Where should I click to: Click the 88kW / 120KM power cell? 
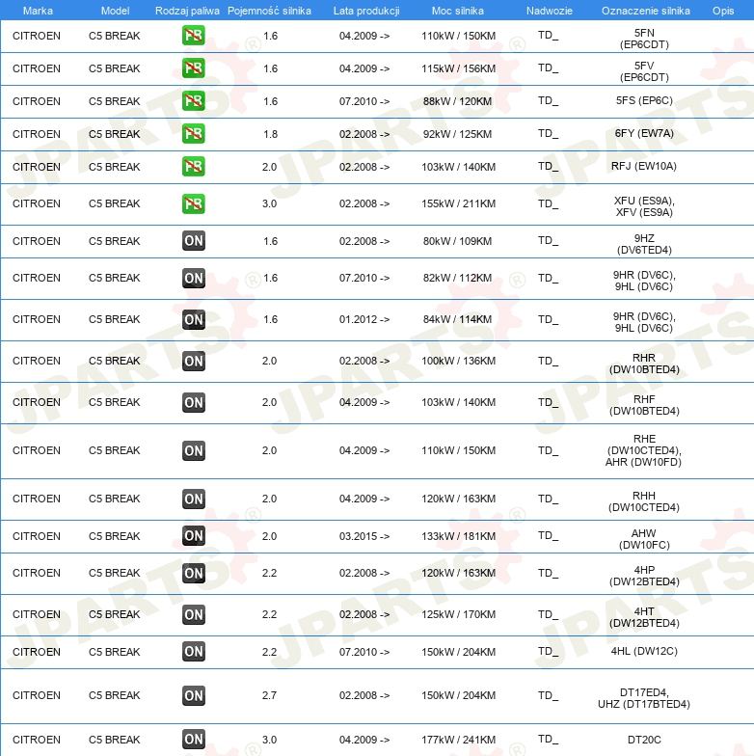tap(457, 101)
